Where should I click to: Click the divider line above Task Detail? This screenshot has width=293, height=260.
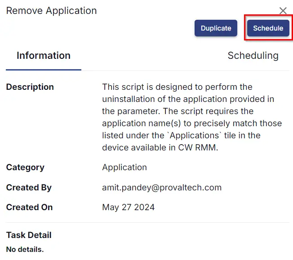147,223
